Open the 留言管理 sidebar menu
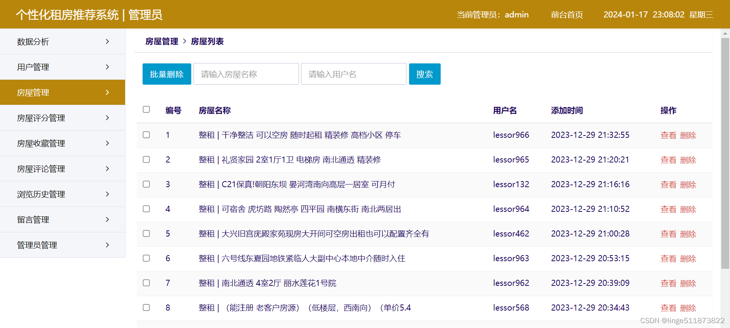The height and width of the screenshot is (328, 730). click(62, 219)
